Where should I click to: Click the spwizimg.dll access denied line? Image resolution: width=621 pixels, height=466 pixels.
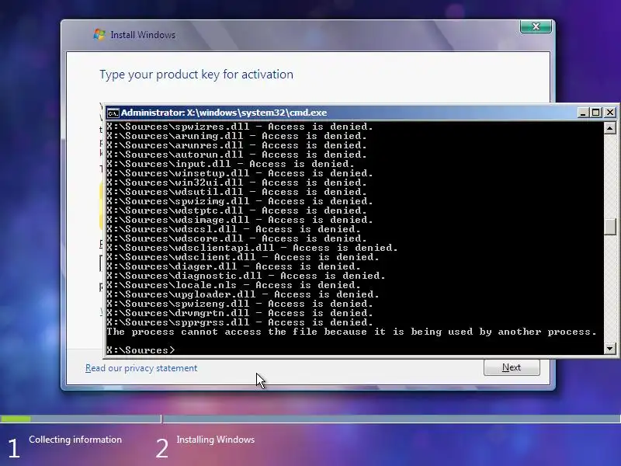point(240,201)
